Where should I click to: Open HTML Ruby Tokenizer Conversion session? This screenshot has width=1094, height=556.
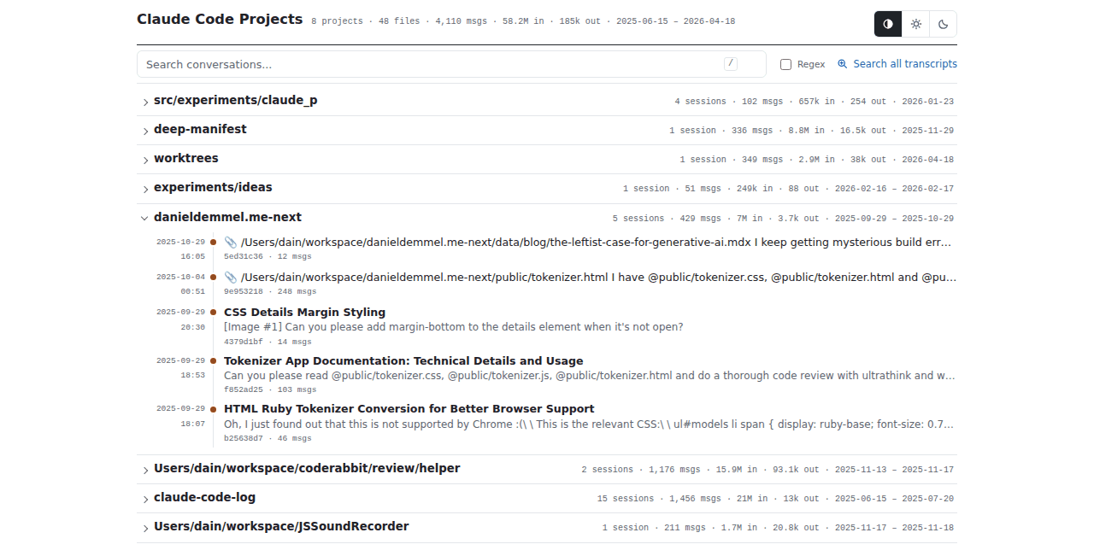(x=409, y=409)
